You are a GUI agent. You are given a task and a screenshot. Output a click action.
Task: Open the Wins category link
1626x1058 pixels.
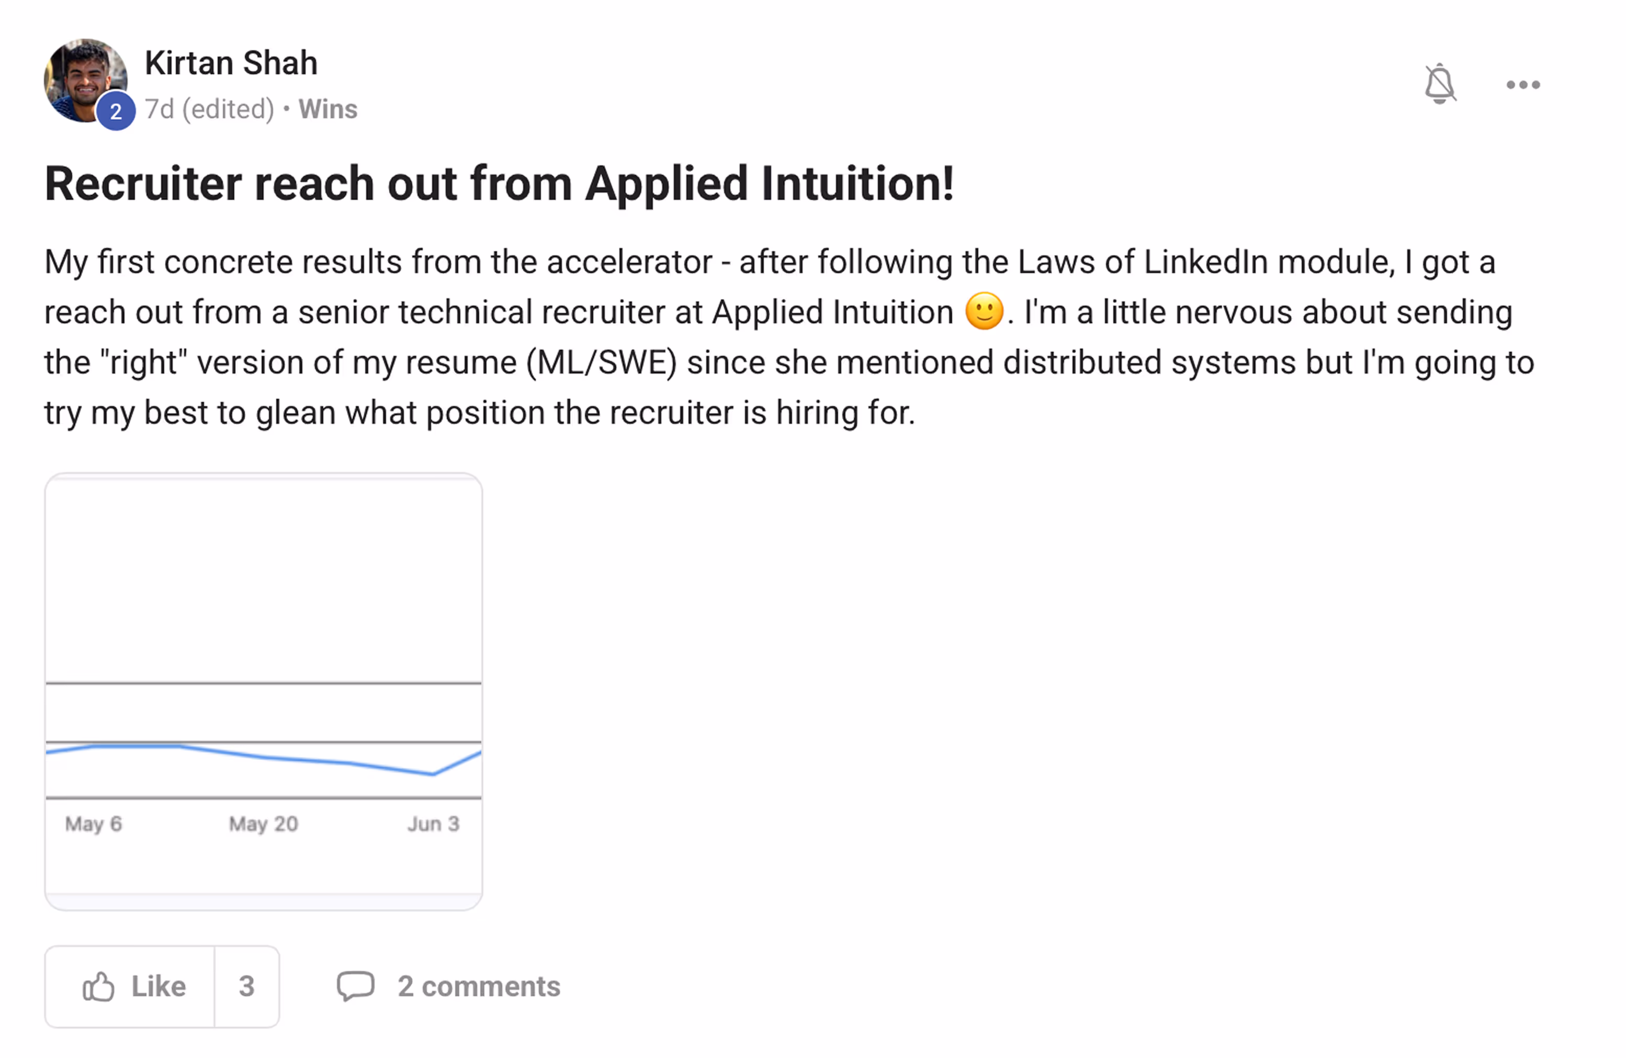[328, 109]
